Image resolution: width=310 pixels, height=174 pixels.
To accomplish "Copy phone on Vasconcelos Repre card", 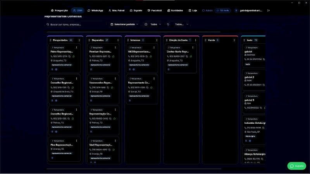I will click(108, 88).
